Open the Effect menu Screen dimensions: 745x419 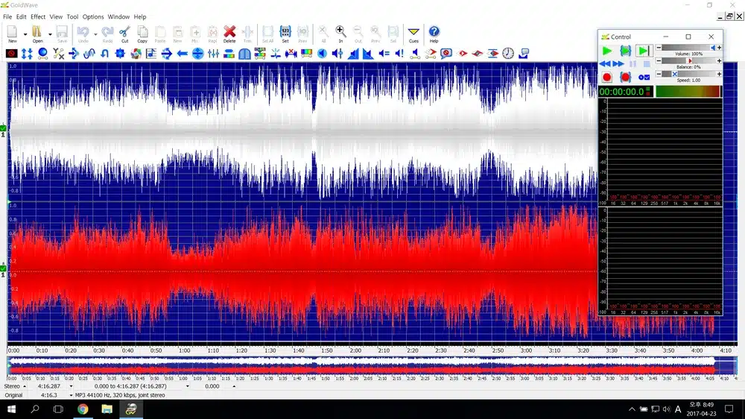coord(38,16)
